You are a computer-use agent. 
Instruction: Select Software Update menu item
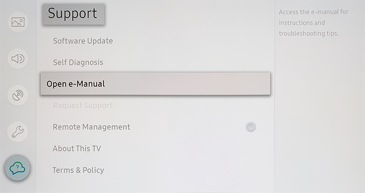pos(83,41)
